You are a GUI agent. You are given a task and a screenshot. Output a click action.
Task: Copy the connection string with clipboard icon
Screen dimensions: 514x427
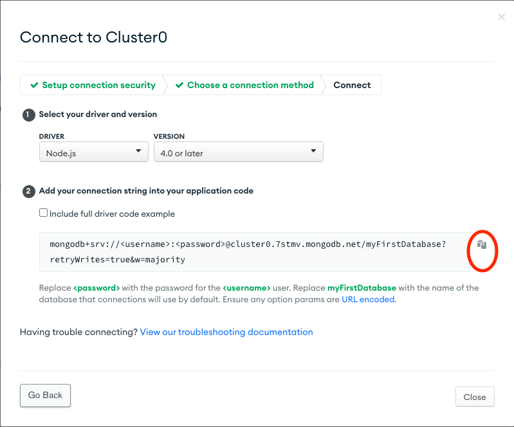pos(482,244)
